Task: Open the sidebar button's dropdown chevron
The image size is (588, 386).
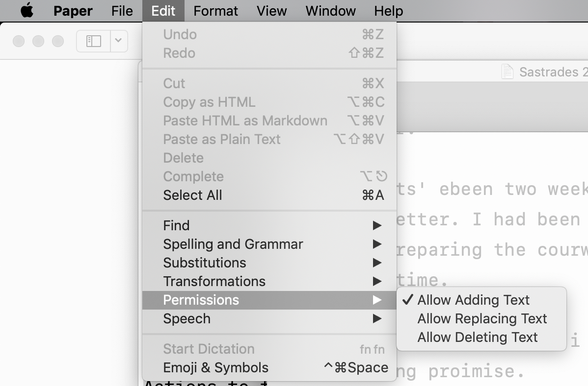Action: pyautogui.click(x=118, y=41)
